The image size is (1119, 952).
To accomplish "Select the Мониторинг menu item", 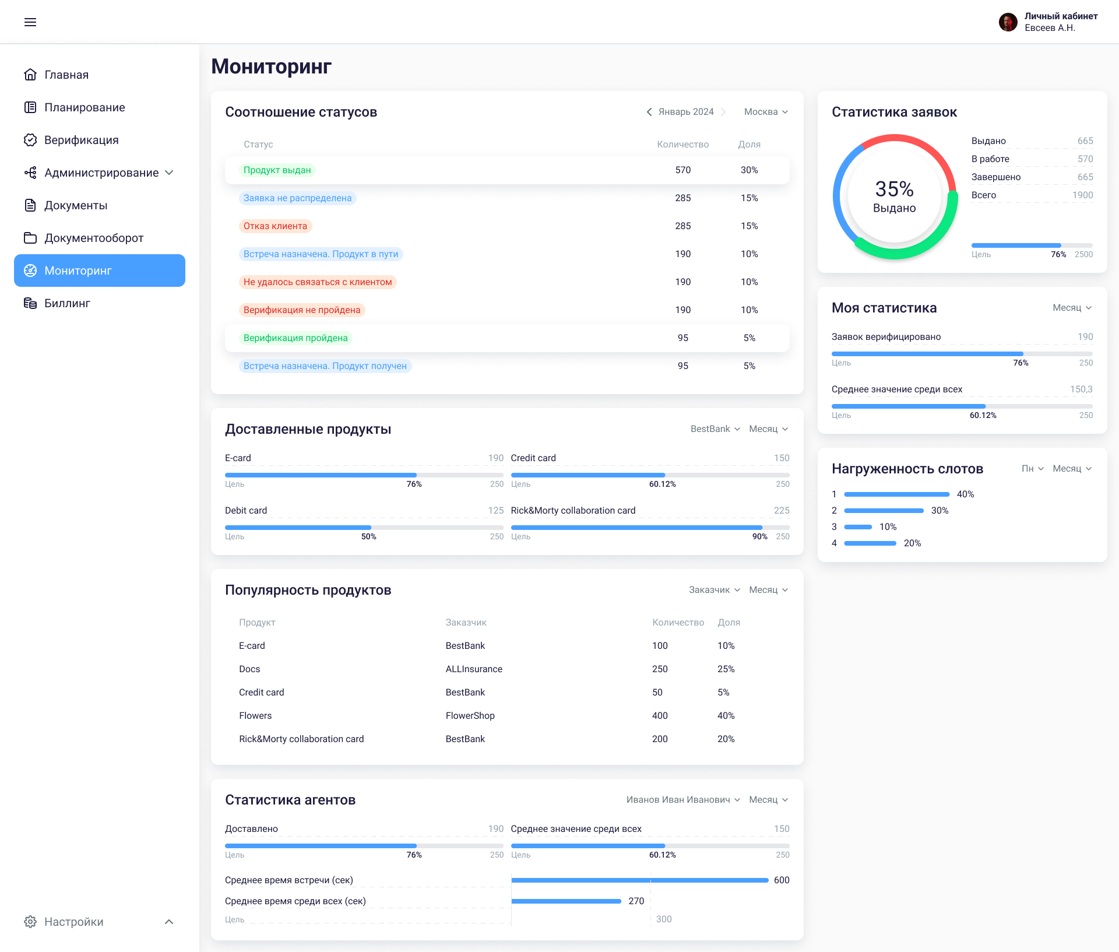I will coord(100,271).
